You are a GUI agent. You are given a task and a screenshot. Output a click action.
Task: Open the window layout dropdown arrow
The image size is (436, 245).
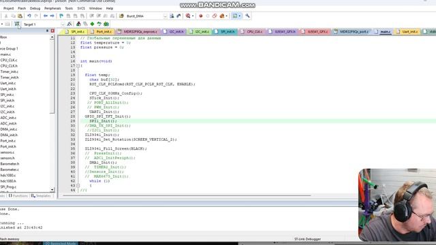[x=240, y=16]
